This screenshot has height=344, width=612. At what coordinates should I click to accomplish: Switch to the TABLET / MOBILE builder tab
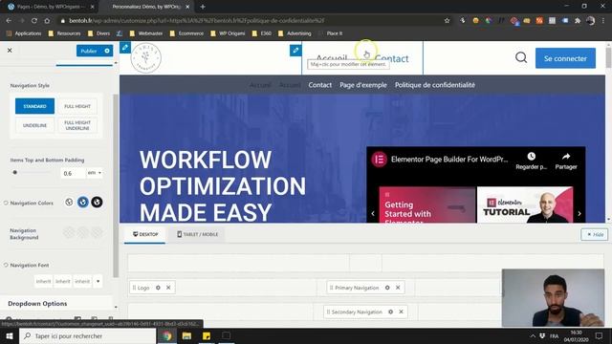[197, 234]
